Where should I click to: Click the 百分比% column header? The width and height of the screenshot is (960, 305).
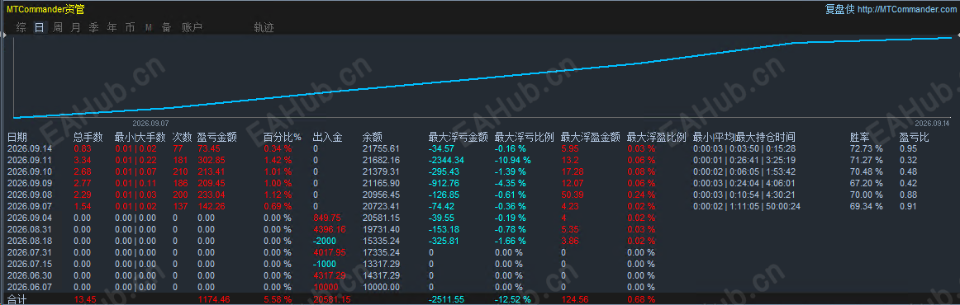[x=283, y=137]
